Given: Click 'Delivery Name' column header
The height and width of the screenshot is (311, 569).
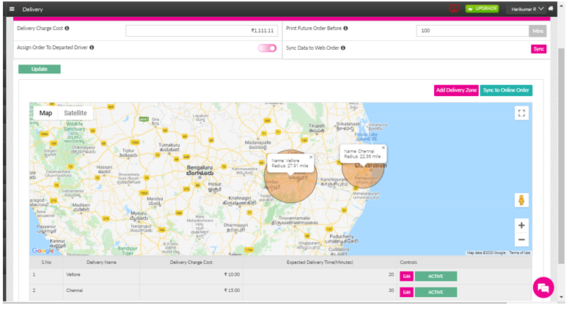Looking at the screenshot, I should tap(101, 263).
